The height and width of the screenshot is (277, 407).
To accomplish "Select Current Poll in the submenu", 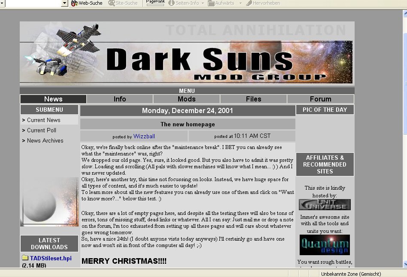I will tap(42, 130).
